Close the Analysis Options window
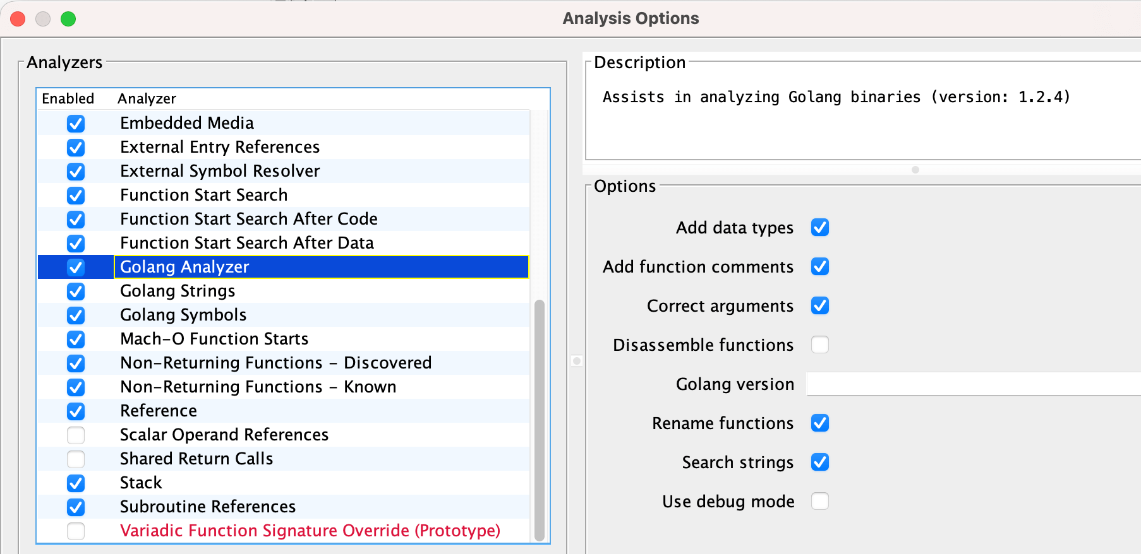 (18, 19)
